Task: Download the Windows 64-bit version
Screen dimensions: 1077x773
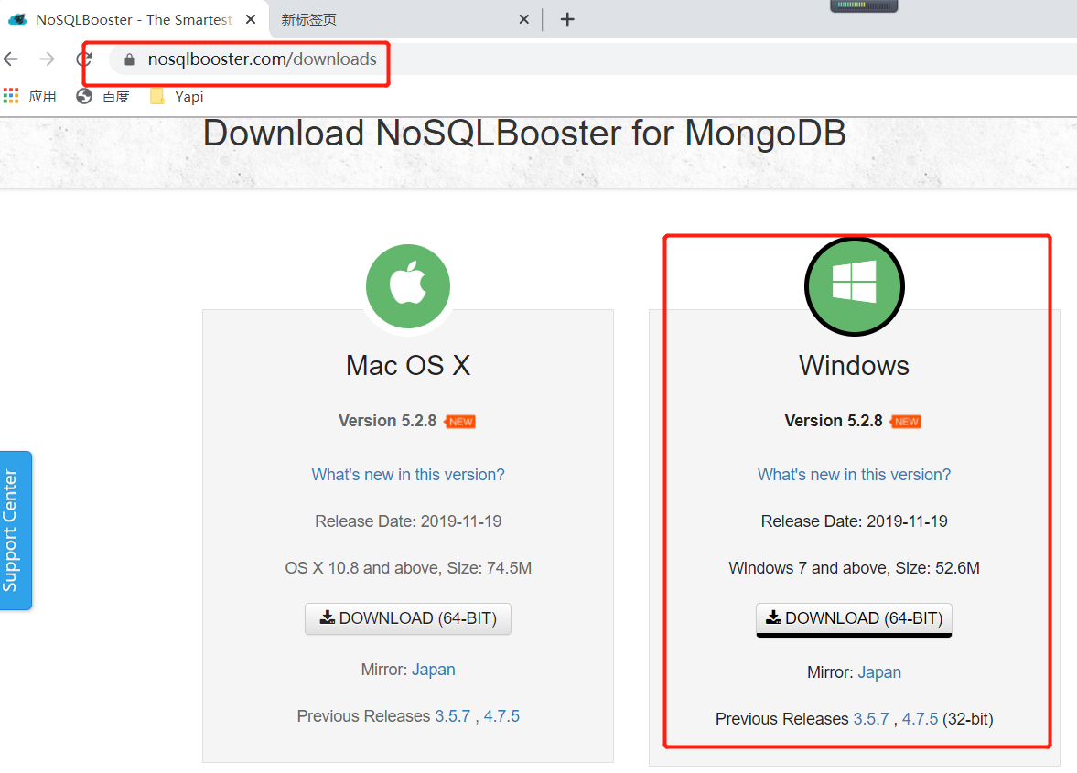Action: [x=854, y=618]
